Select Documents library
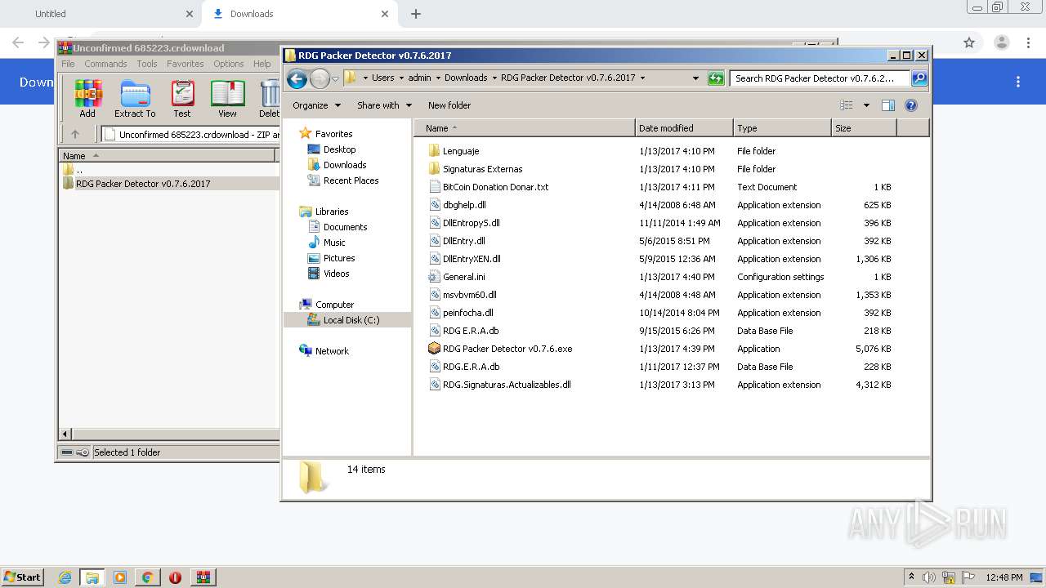The image size is (1046, 588). [337, 227]
